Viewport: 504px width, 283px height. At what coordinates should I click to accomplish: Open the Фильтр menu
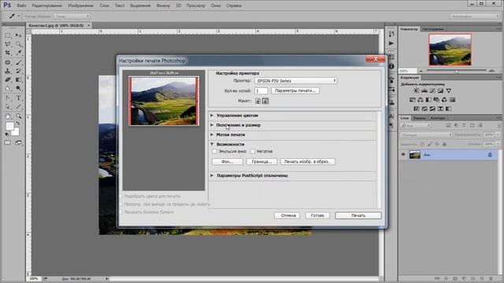tap(163, 6)
